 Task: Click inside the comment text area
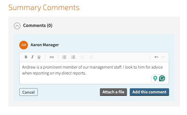pyautogui.click(x=94, y=73)
